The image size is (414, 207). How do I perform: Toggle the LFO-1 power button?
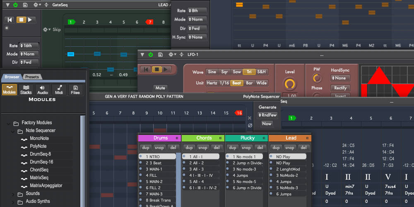click(150, 55)
